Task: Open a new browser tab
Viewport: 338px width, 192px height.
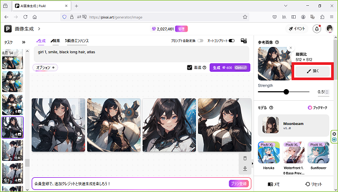Action: click(x=76, y=6)
